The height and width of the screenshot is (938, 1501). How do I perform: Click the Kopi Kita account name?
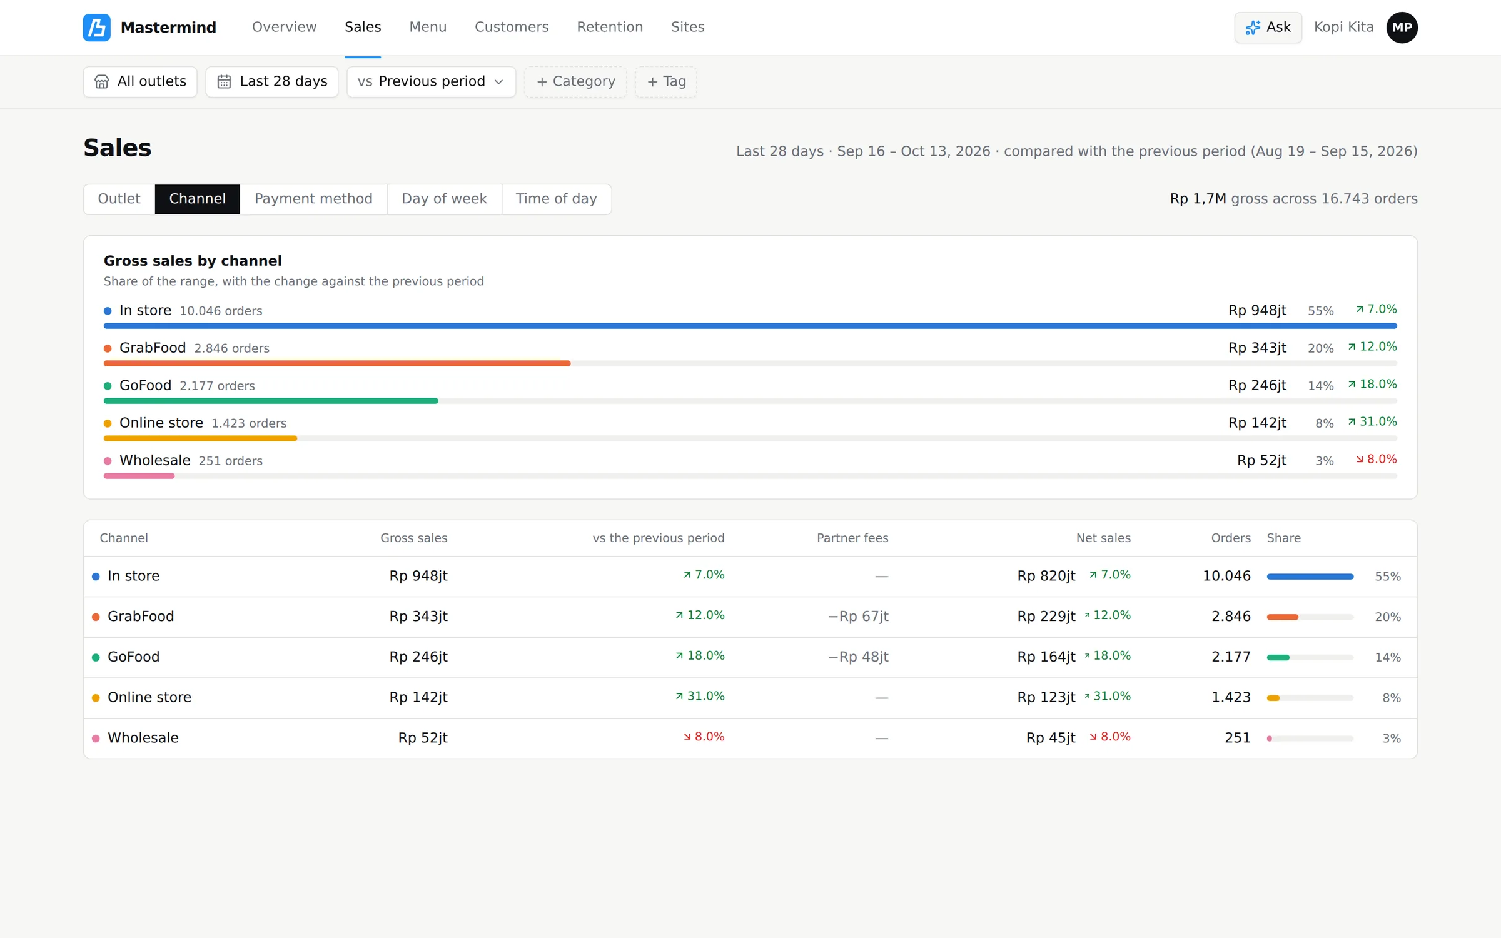click(x=1343, y=27)
